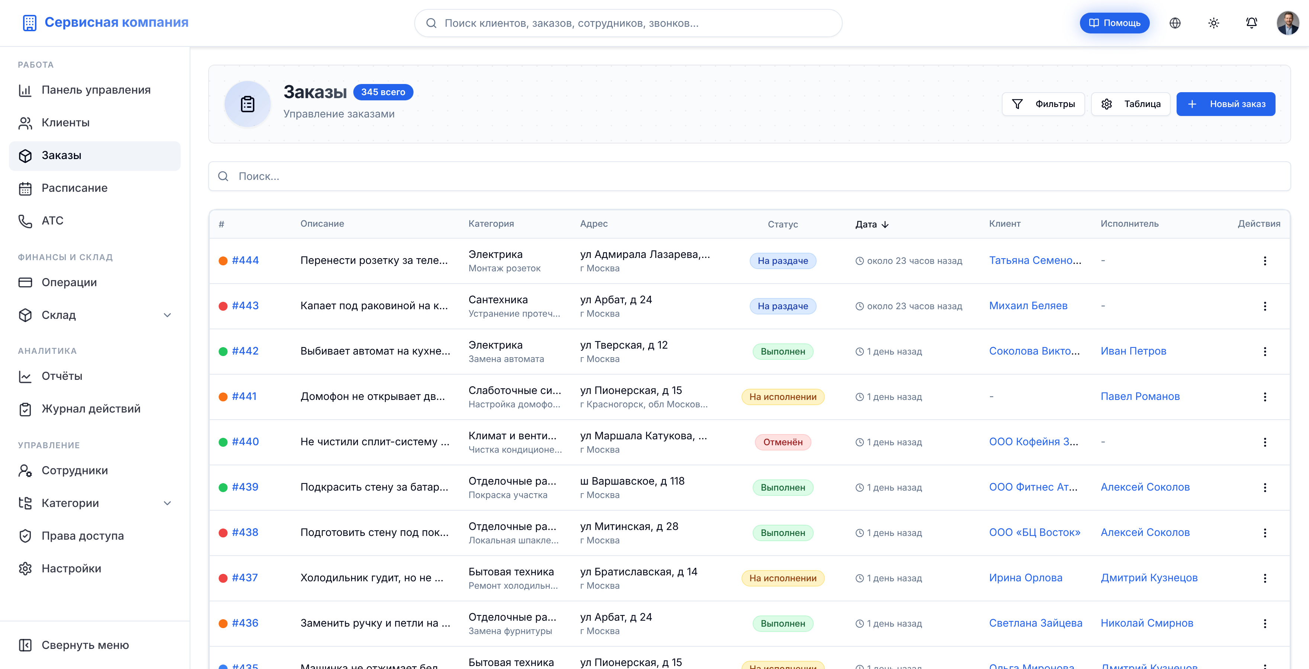This screenshot has height=669, width=1309.
Task: Toggle the sun theme icon
Action: (x=1213, y=23)
